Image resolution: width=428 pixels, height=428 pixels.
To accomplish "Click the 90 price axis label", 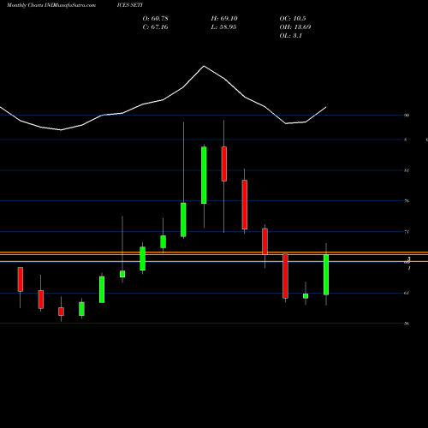I will pos(407,116).
